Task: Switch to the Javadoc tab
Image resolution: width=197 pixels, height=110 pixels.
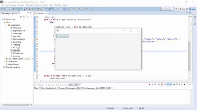Action: 50,85
